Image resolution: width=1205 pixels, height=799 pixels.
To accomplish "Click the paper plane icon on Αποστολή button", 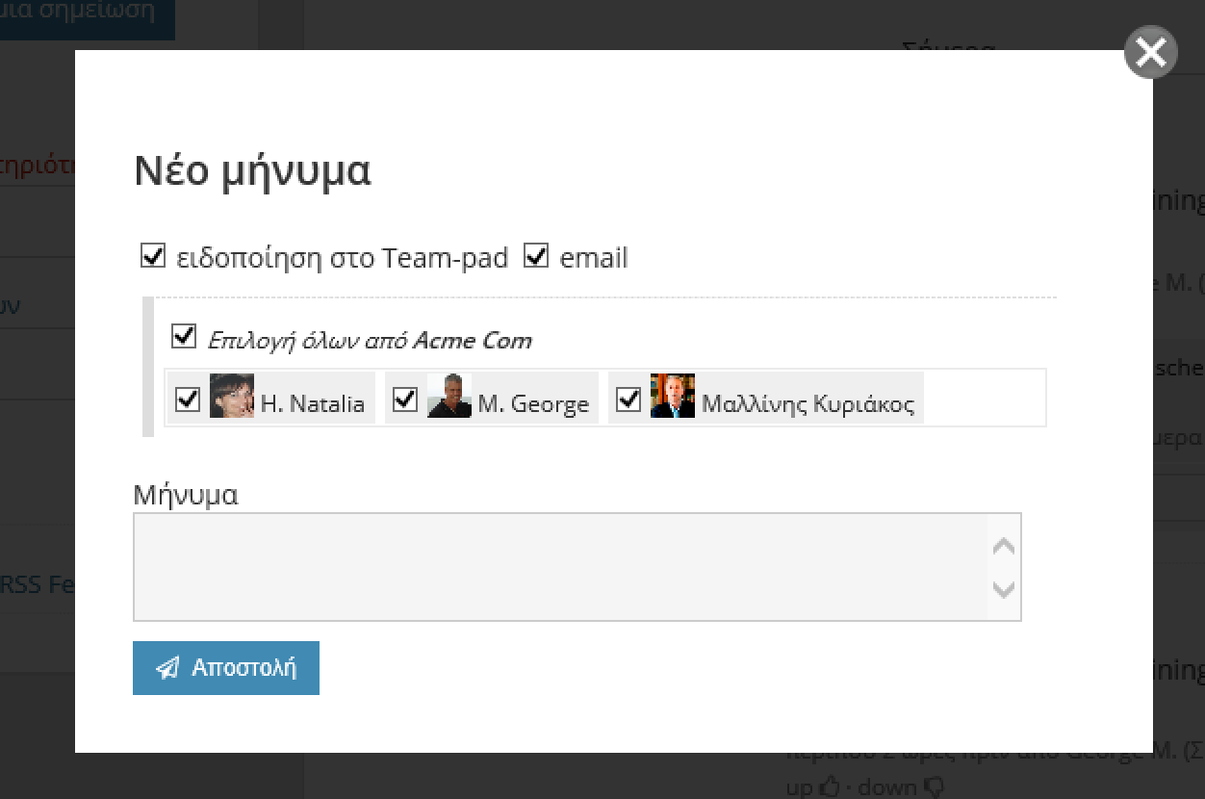I will coord(169,667).
